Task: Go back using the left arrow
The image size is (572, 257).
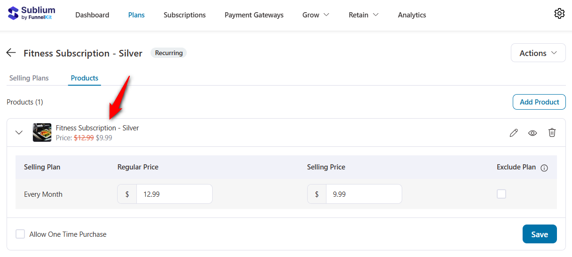Action: (x=11, y=53)
